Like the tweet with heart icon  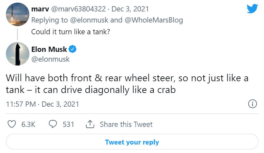pos(12,124)
